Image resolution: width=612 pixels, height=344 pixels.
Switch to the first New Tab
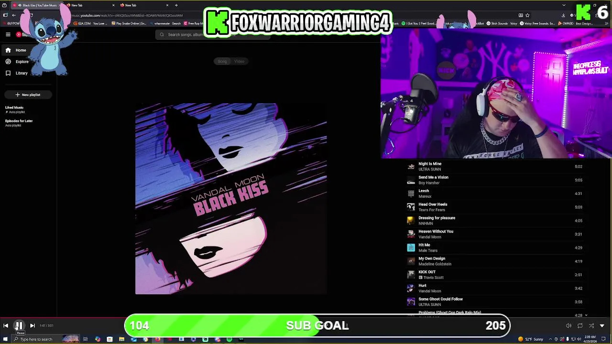[91, 5]
